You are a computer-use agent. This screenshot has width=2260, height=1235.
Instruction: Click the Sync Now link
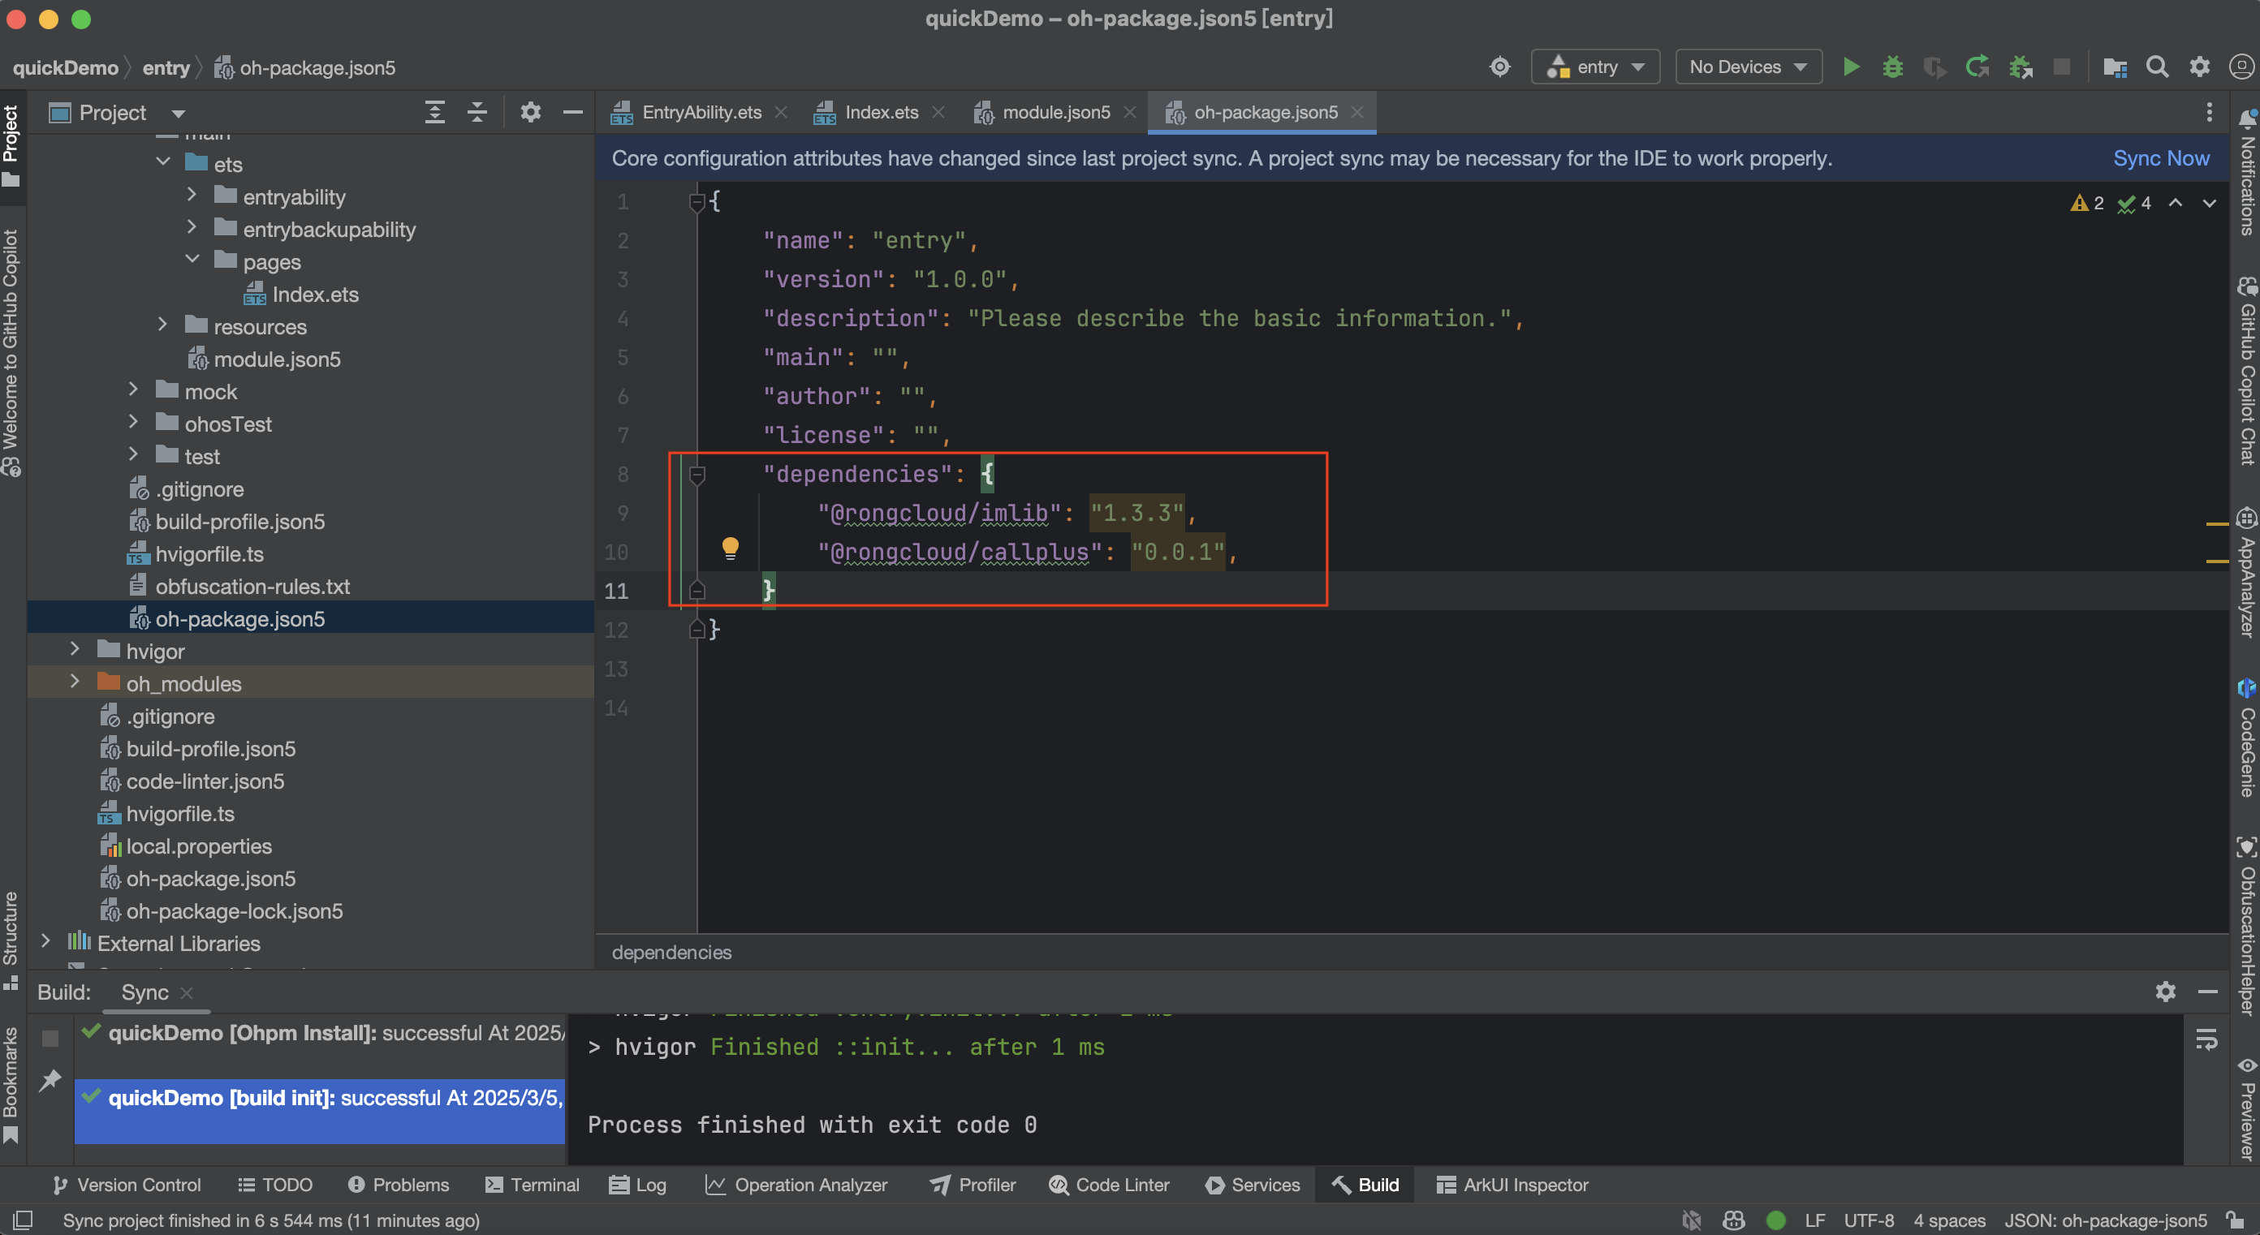(2161, 158)
